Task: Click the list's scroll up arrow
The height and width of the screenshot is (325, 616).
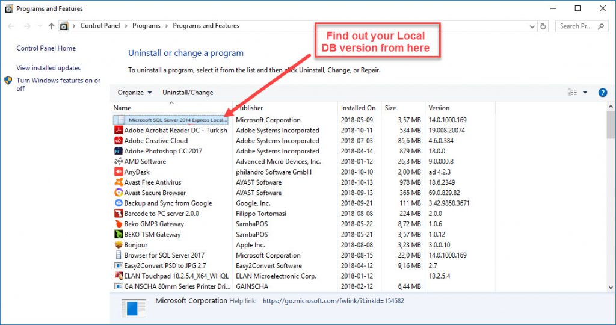Action: point(611,107)
